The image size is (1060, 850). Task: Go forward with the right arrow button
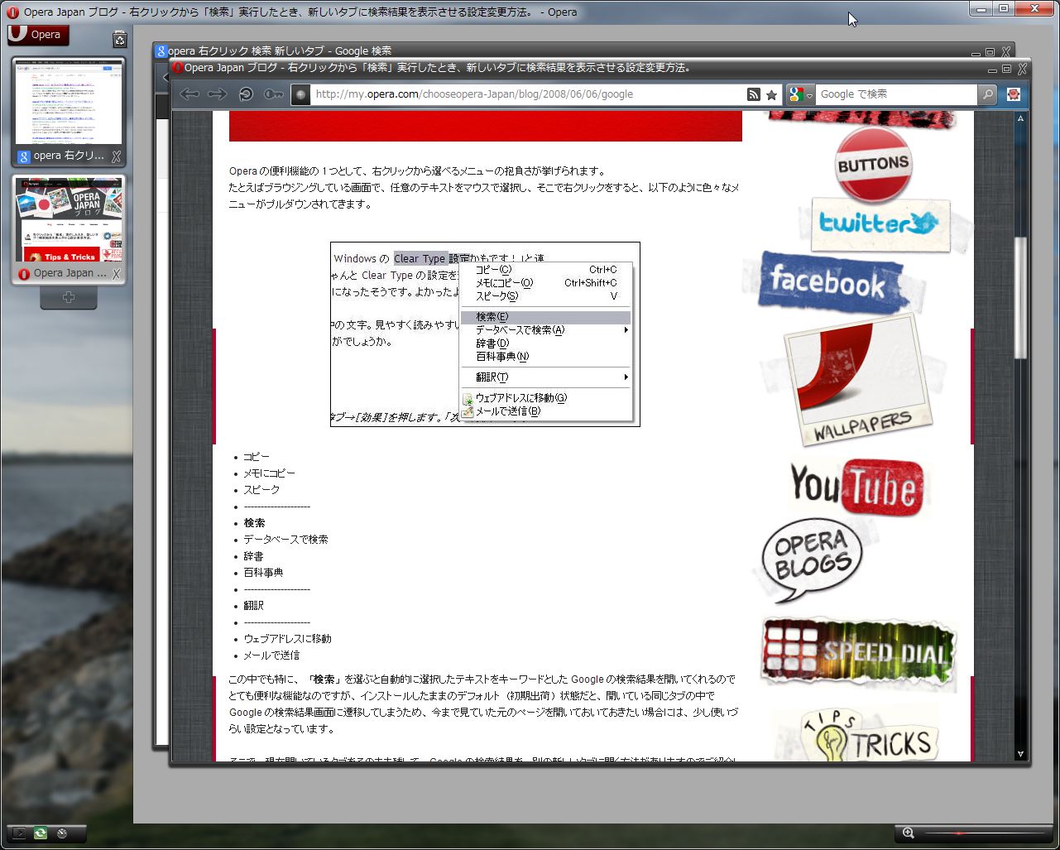click(x=218, y=94)
